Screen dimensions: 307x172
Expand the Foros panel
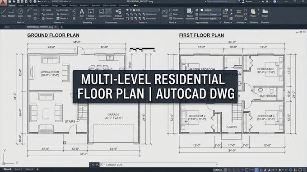point(143,23)
